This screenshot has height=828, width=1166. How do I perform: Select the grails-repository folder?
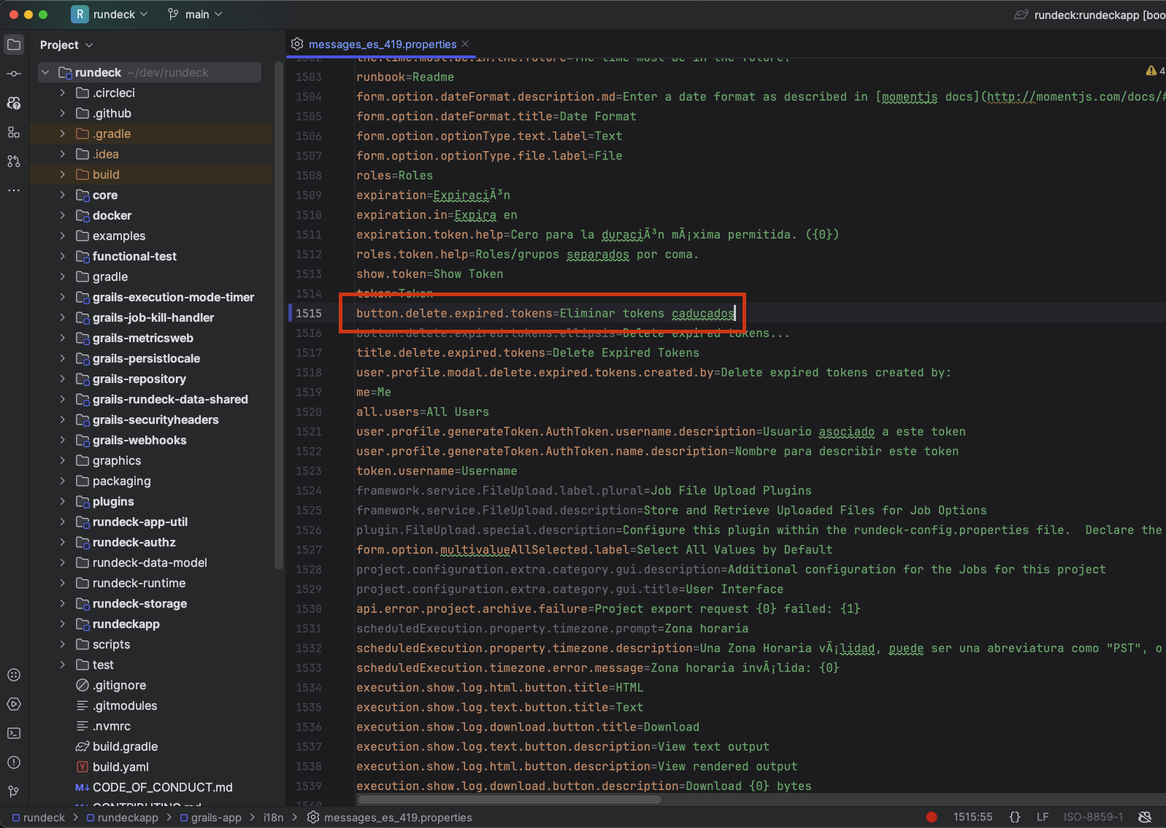(x=139, y=379)
